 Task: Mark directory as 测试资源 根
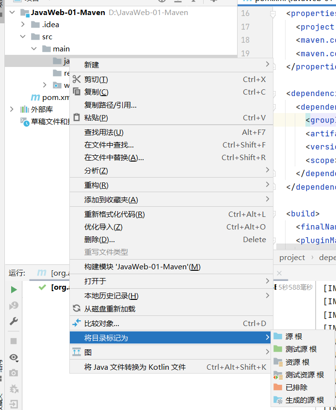304,375
